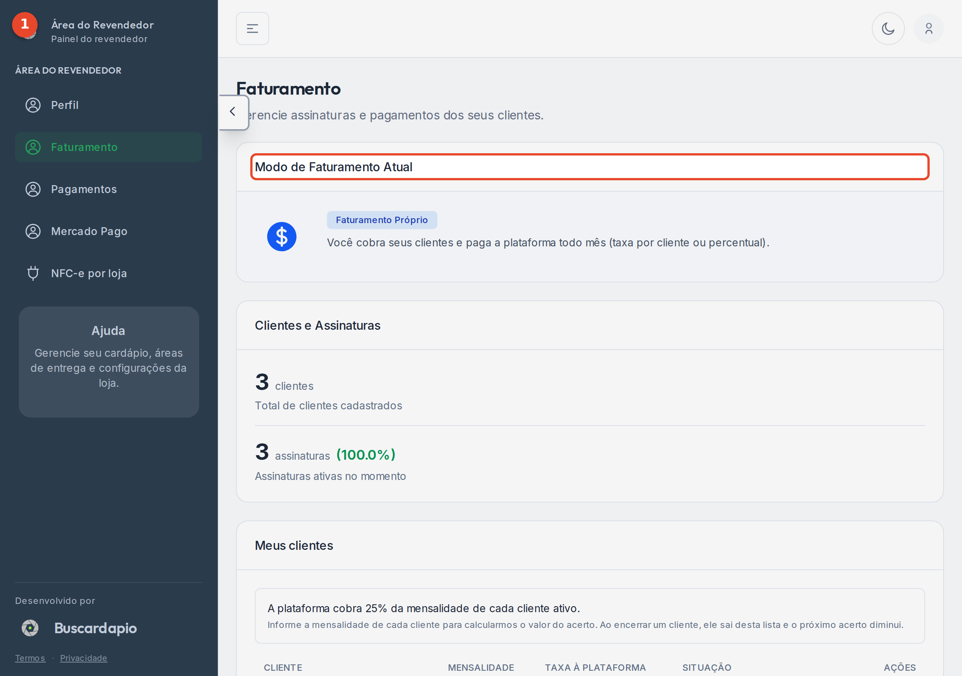Click the blue dollar sign icon
962x676 pixels.
(x=281, y=237)
